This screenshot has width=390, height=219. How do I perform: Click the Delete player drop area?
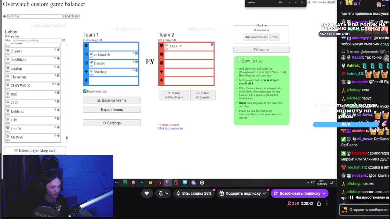[x=35, y=151]
